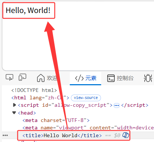Open the 控制台 console tab
The width and height of the screenshot is (154, 142).
pyautogui.click(x=120, y=78)
